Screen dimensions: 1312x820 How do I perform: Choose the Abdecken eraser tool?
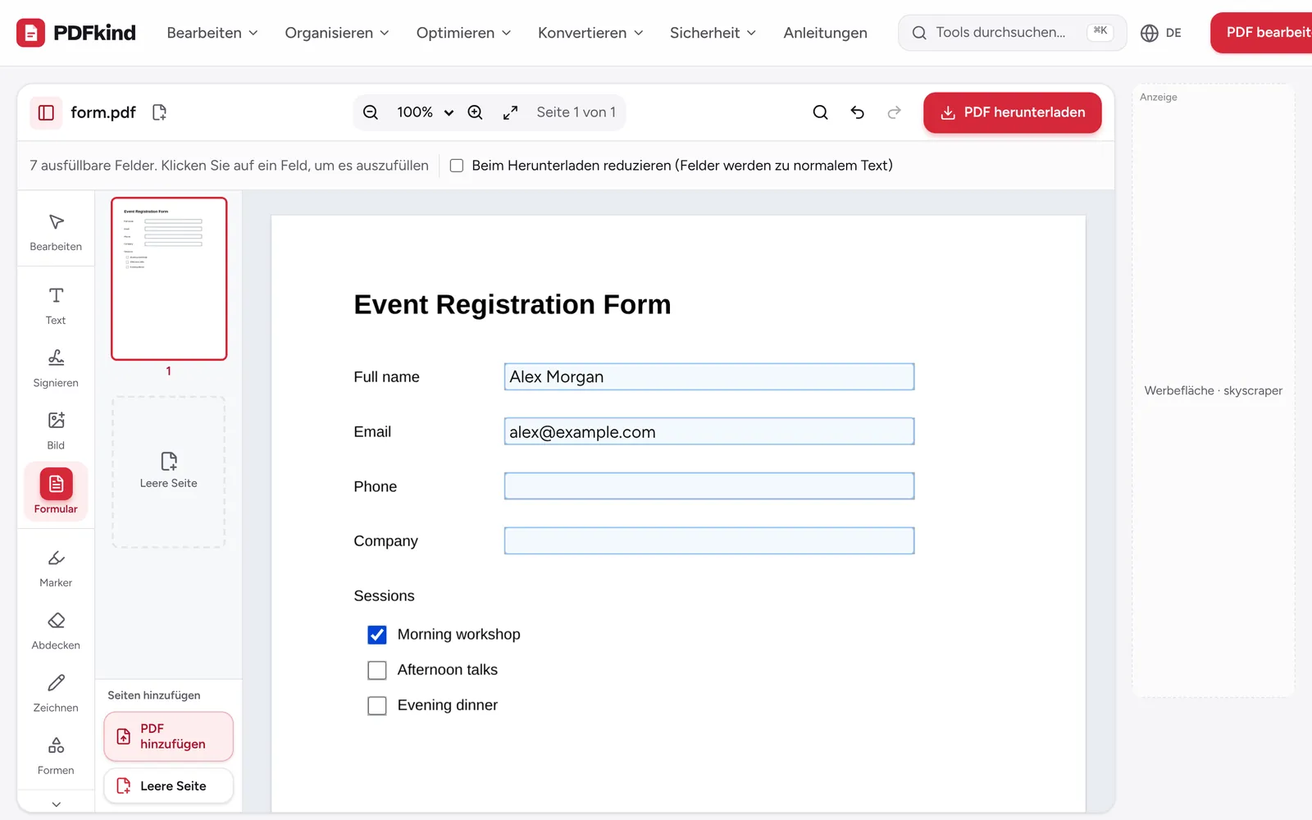[x=56, y=631]
